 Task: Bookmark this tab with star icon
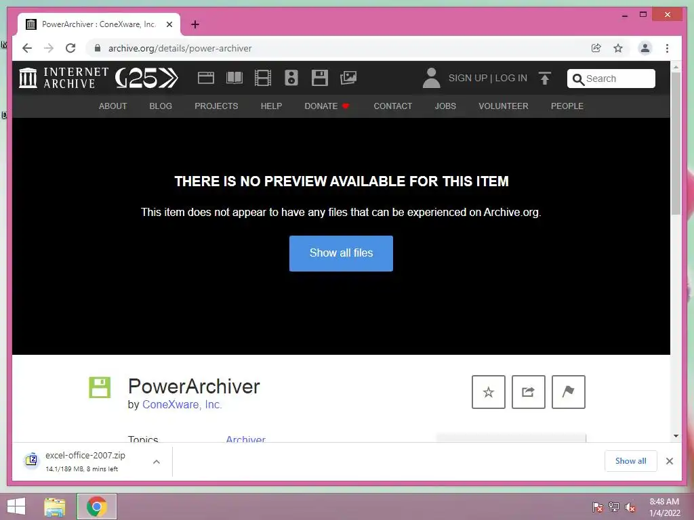pyautogui.click(x=618, y=48)
